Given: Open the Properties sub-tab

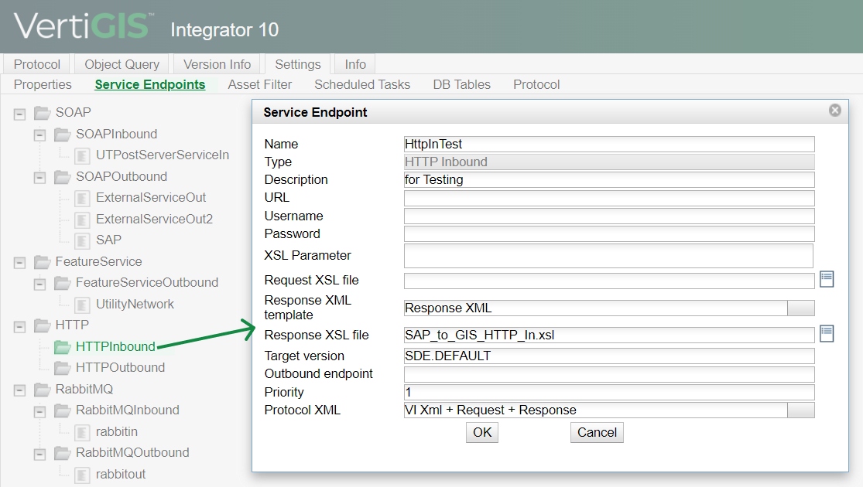Looking at the screenshot, I should (43, 85).
